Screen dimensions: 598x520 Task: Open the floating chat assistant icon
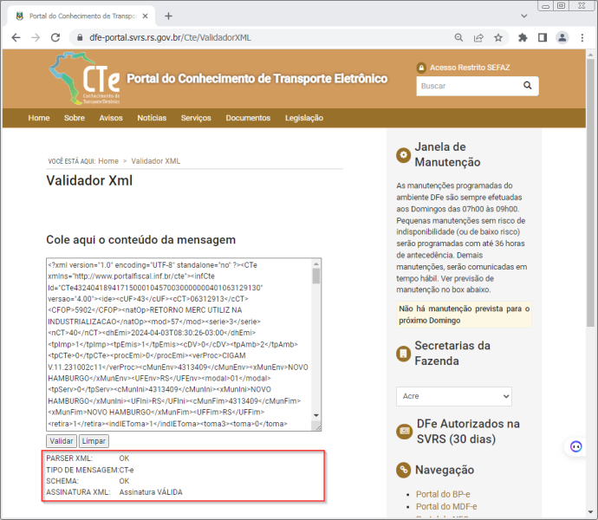(x=575, y=446)
